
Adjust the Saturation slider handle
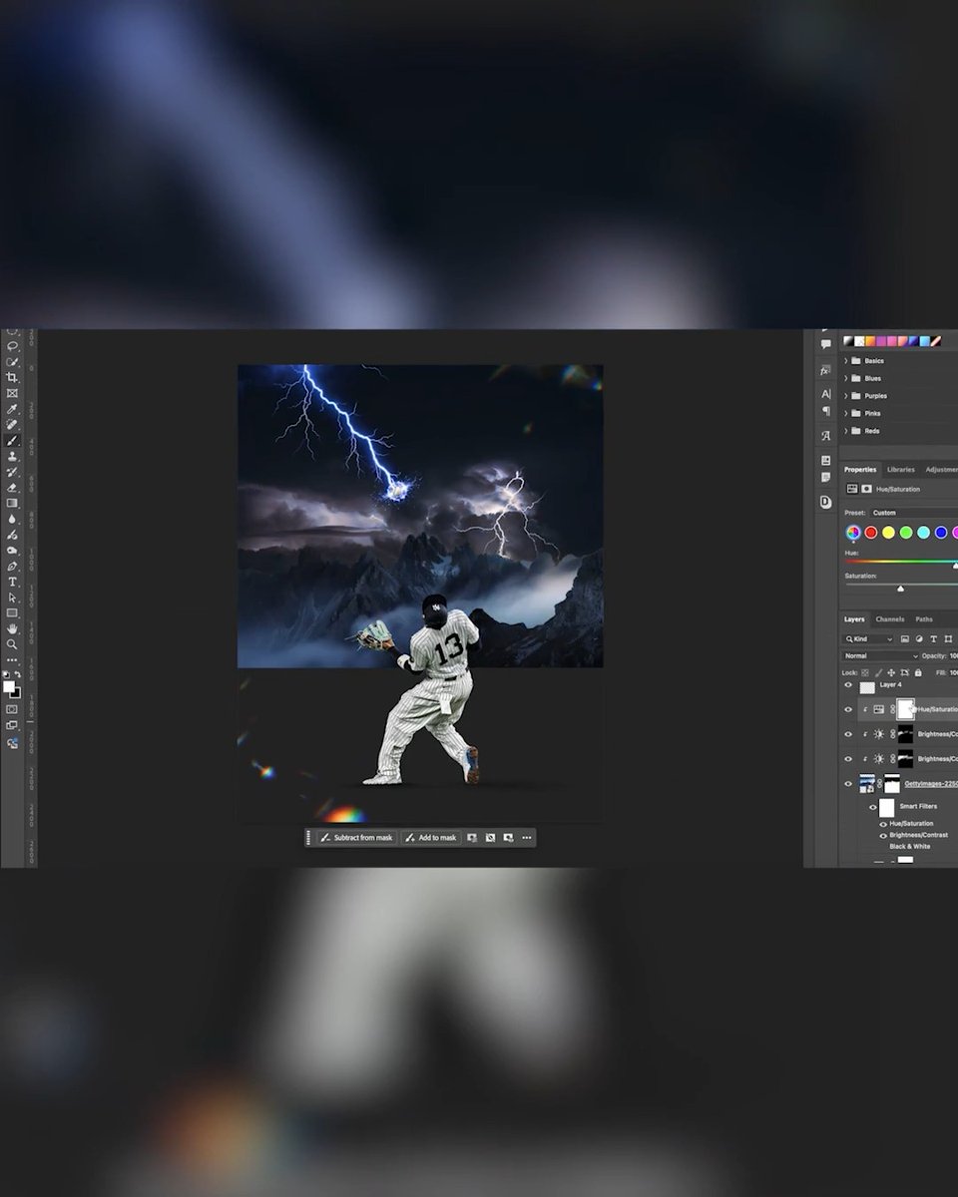900,589
